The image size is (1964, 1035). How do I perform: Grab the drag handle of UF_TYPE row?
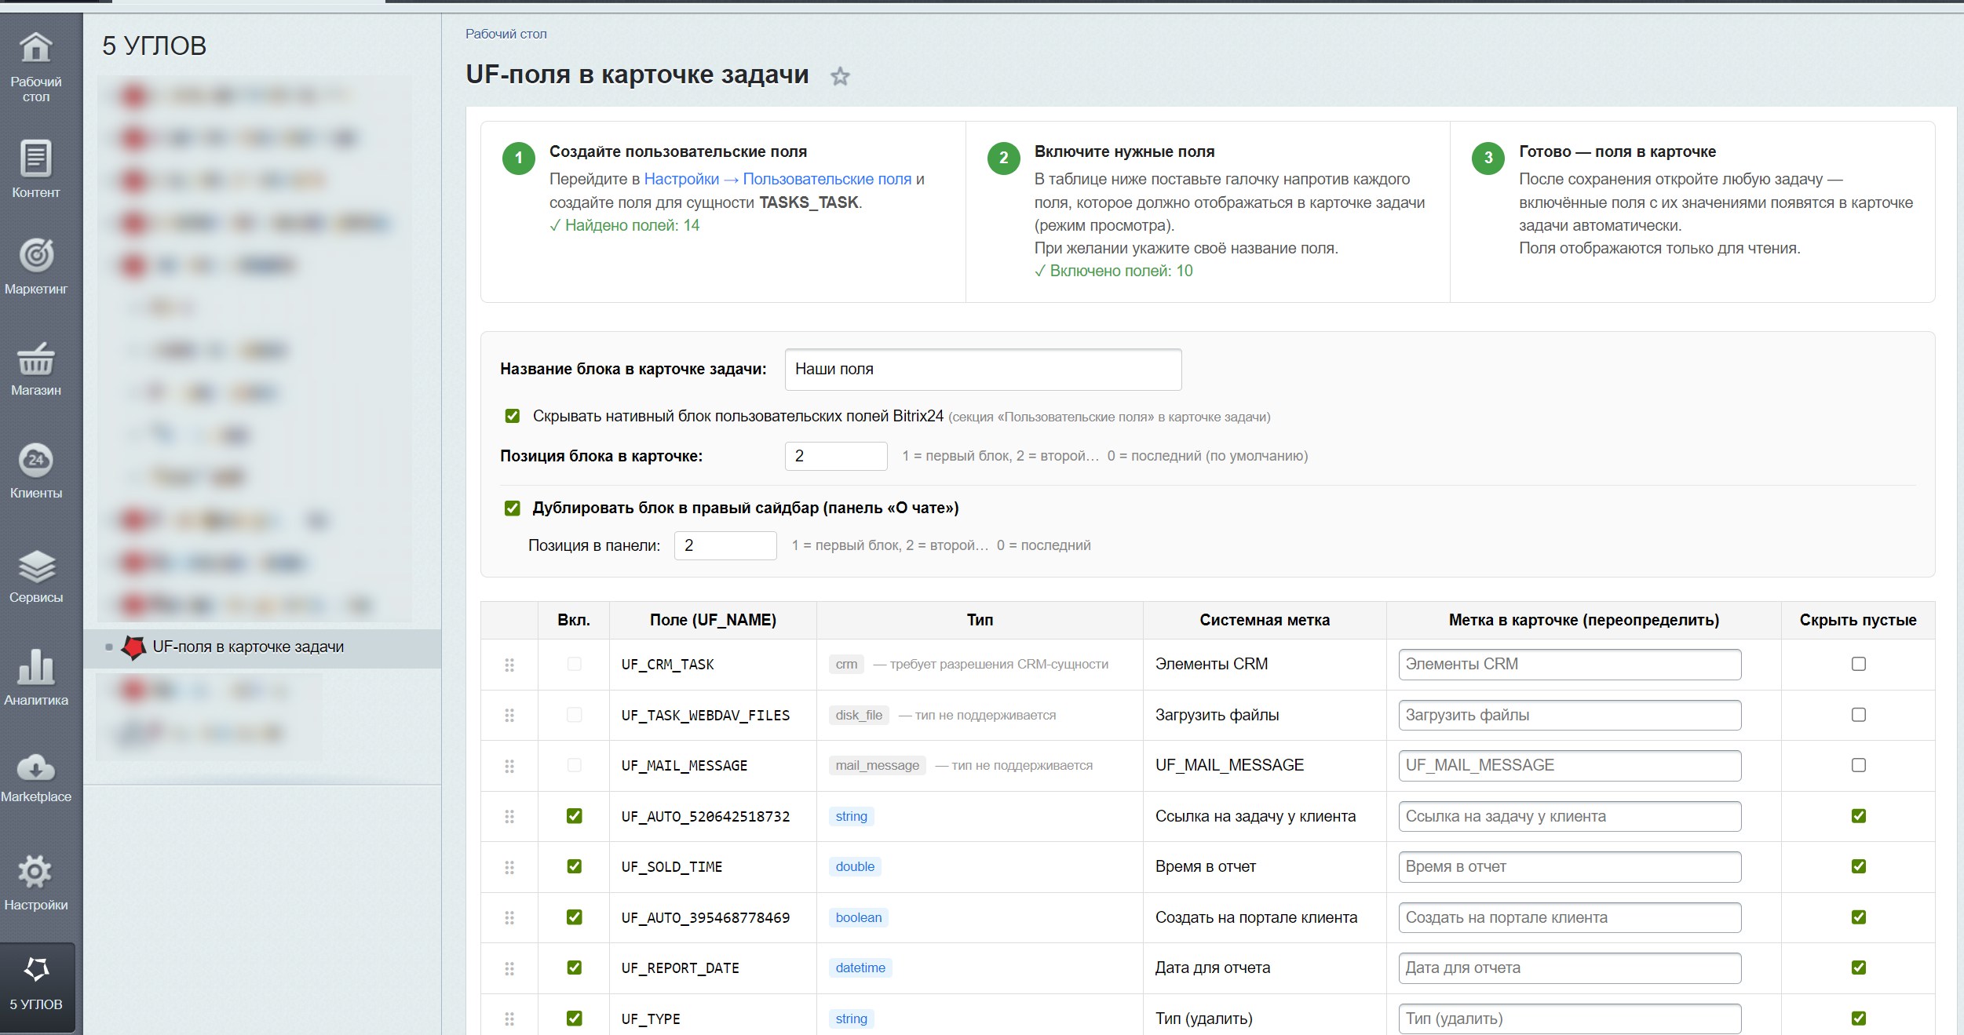point(509,1019)
